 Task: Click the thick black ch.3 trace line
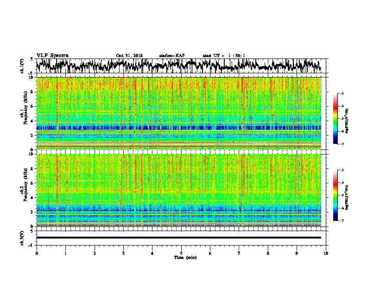178,238
